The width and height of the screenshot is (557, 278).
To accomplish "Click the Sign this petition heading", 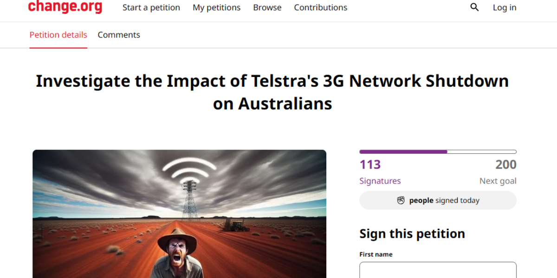I will (412, 234).
